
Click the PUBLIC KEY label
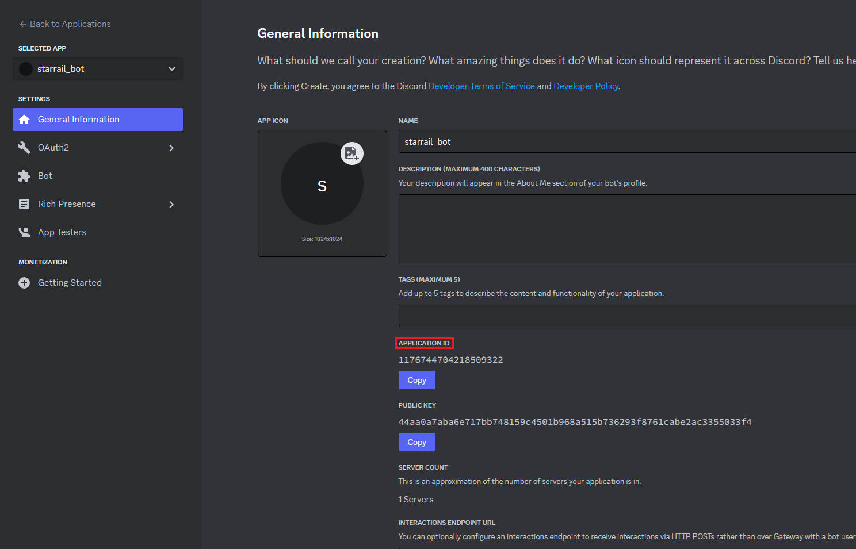click(x=417, y=405)
